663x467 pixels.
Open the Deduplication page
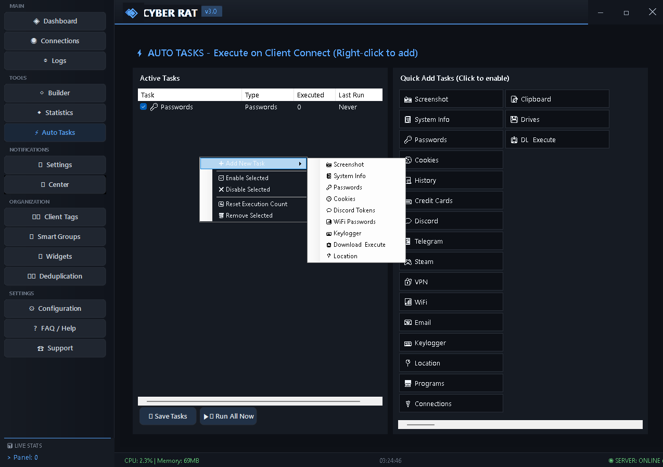click(55, 276)
